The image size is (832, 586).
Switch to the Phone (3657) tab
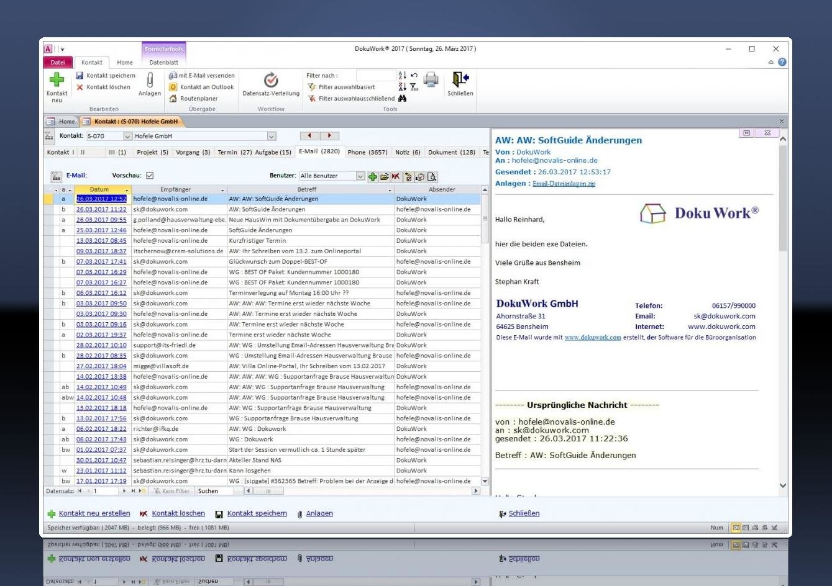367,152
